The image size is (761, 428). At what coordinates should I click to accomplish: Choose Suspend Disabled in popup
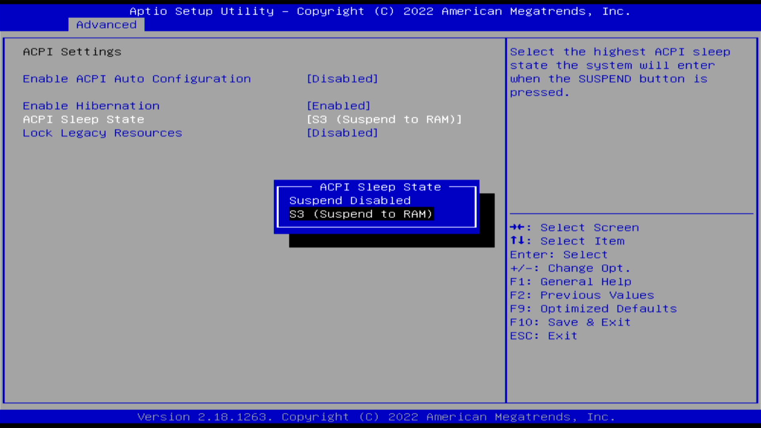(350, 201)
